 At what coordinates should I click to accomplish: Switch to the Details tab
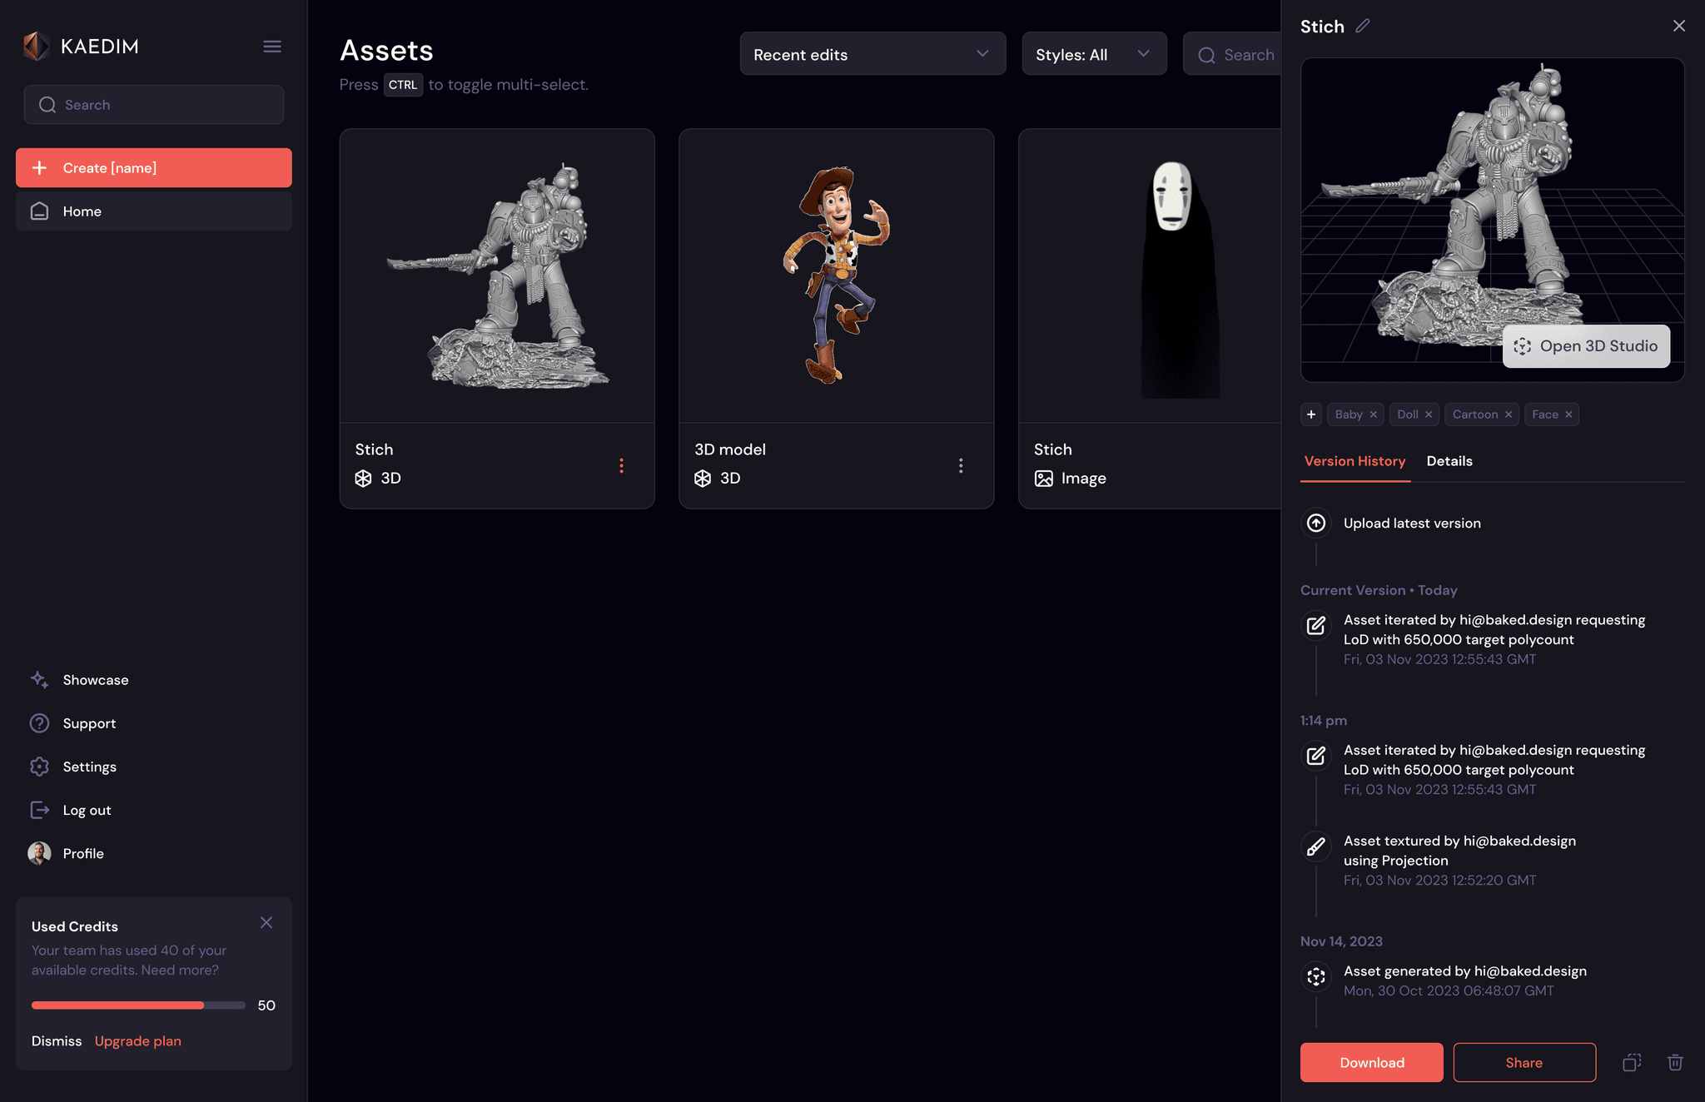(1449, 461)
